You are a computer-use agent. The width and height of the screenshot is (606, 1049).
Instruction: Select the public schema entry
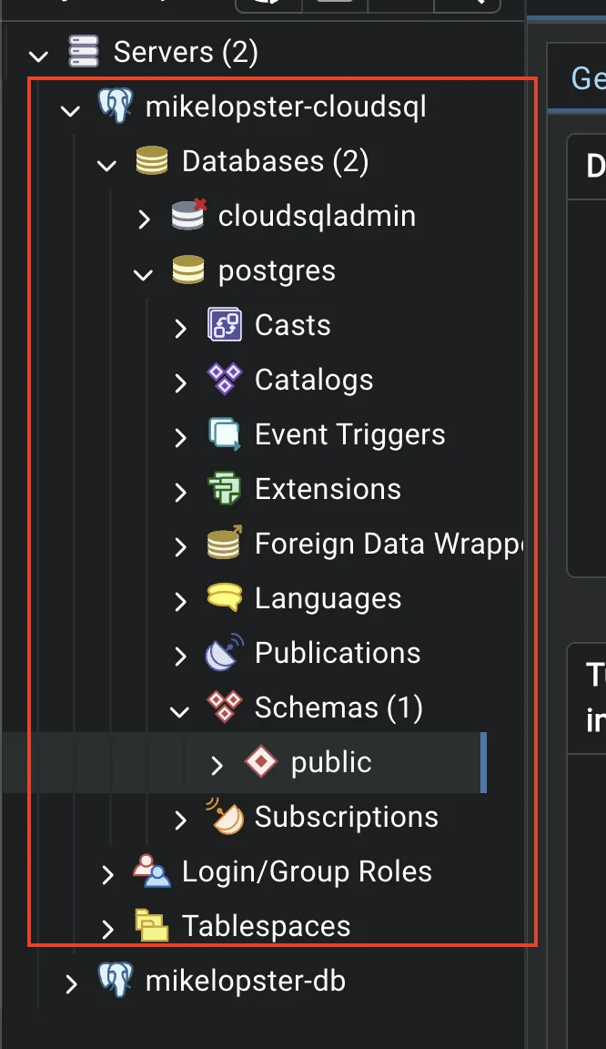tap(331, 762)
